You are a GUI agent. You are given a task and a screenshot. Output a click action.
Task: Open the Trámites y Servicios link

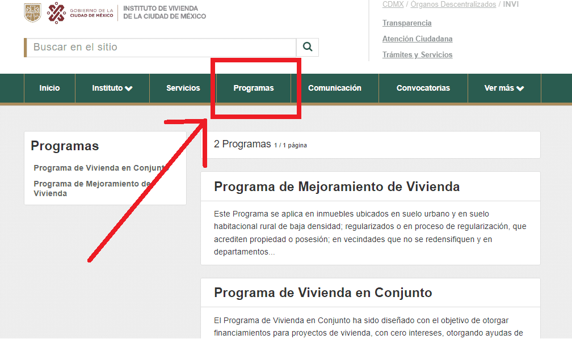point(417,55)
